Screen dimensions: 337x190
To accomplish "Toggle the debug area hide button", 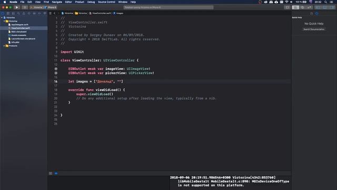I will click(51, 173).
